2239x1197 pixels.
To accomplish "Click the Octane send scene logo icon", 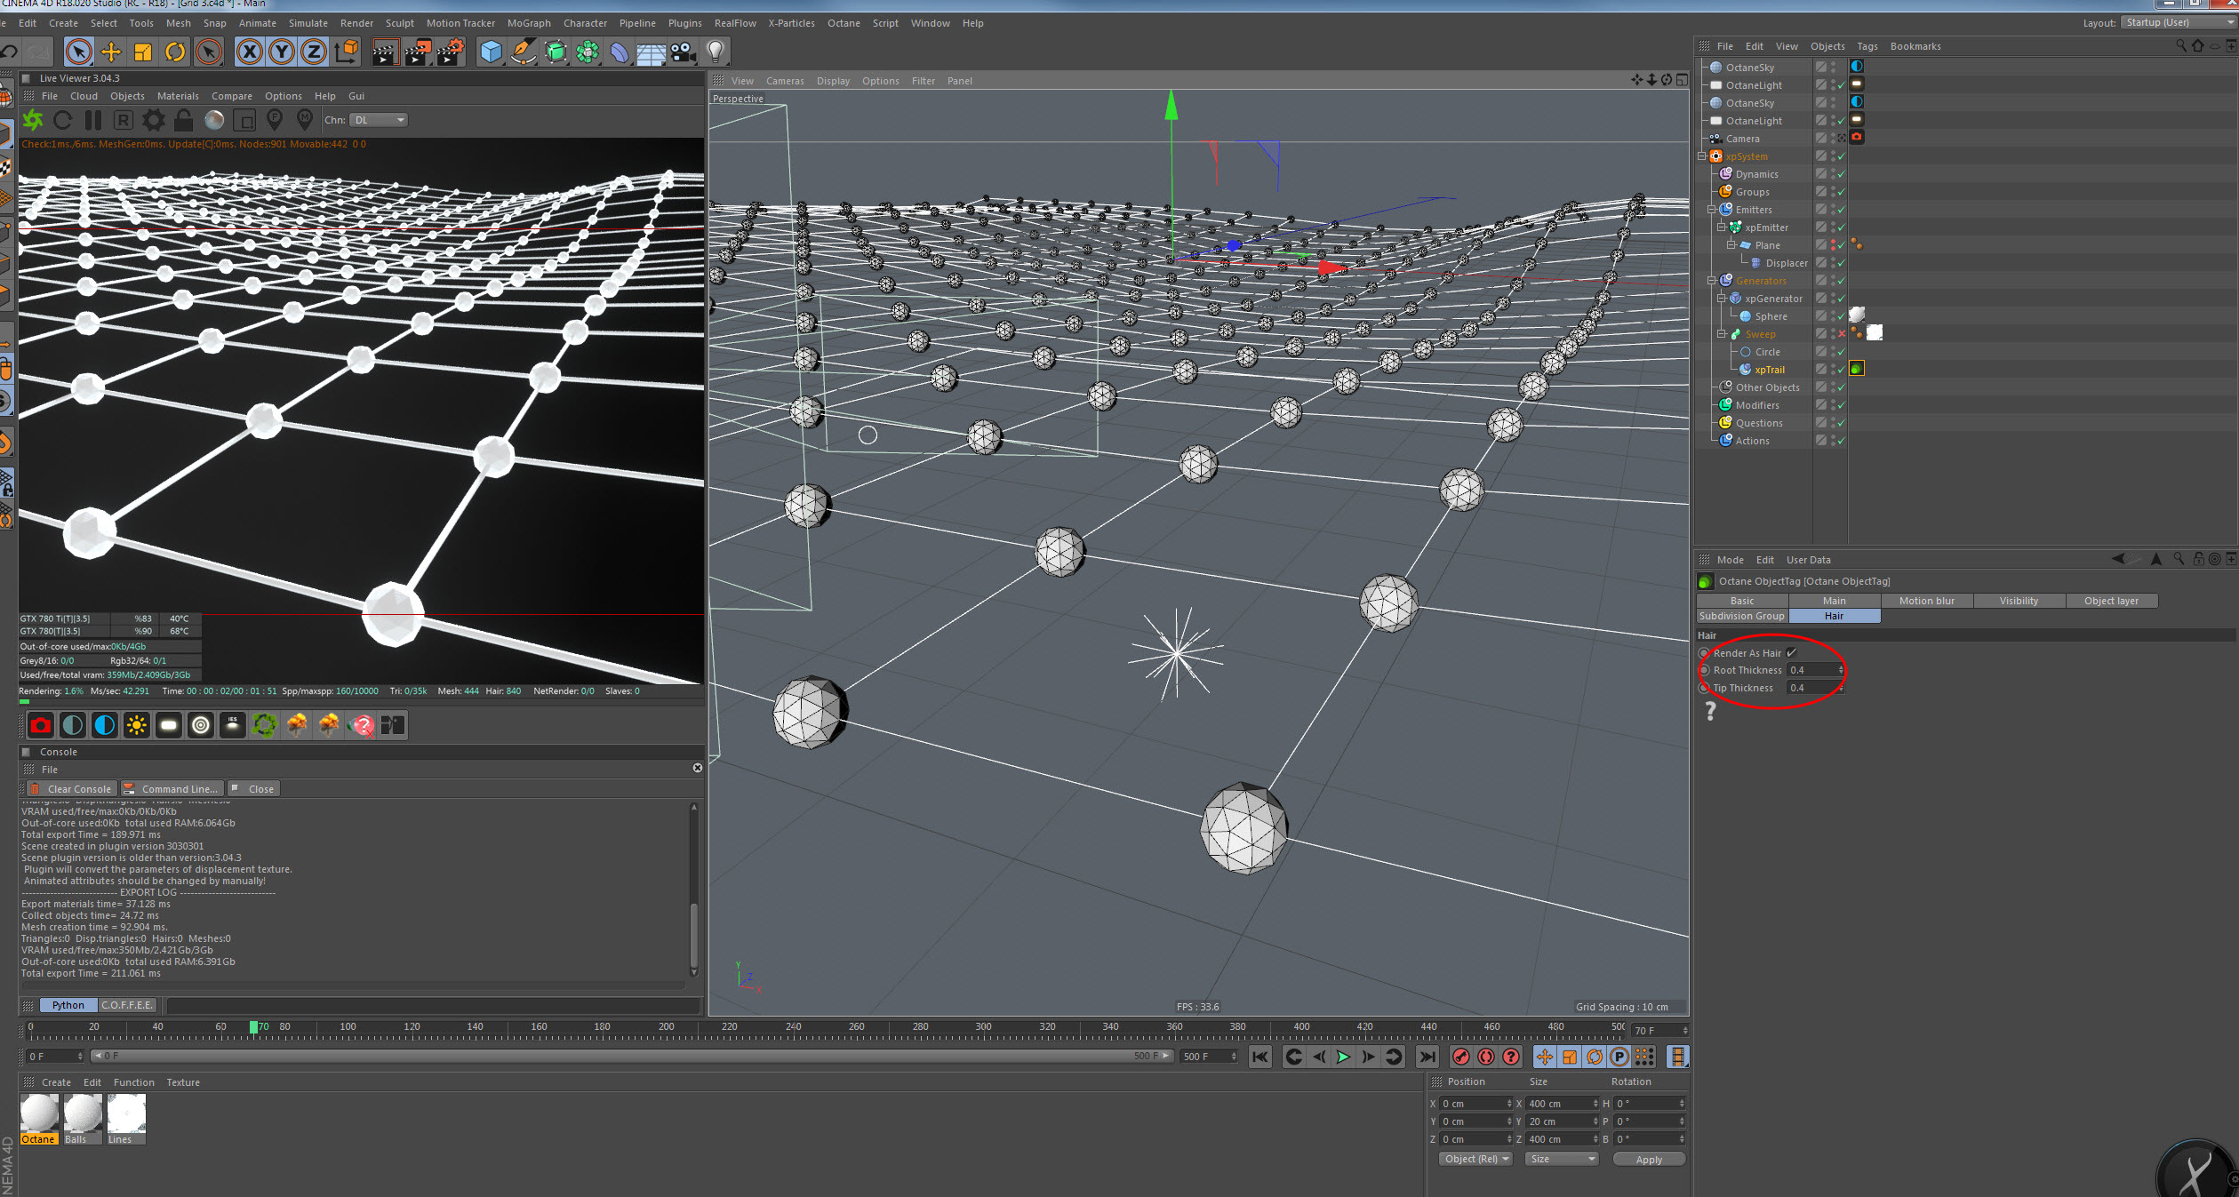I will point(33,120).
